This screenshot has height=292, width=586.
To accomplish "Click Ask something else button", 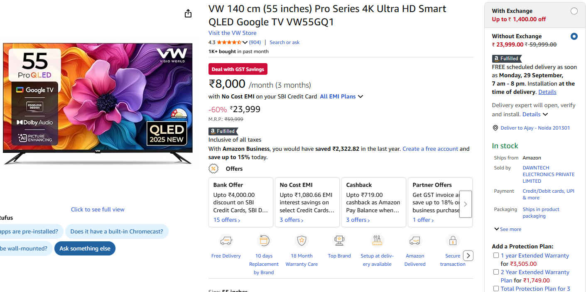I will (x=85, y=248).
